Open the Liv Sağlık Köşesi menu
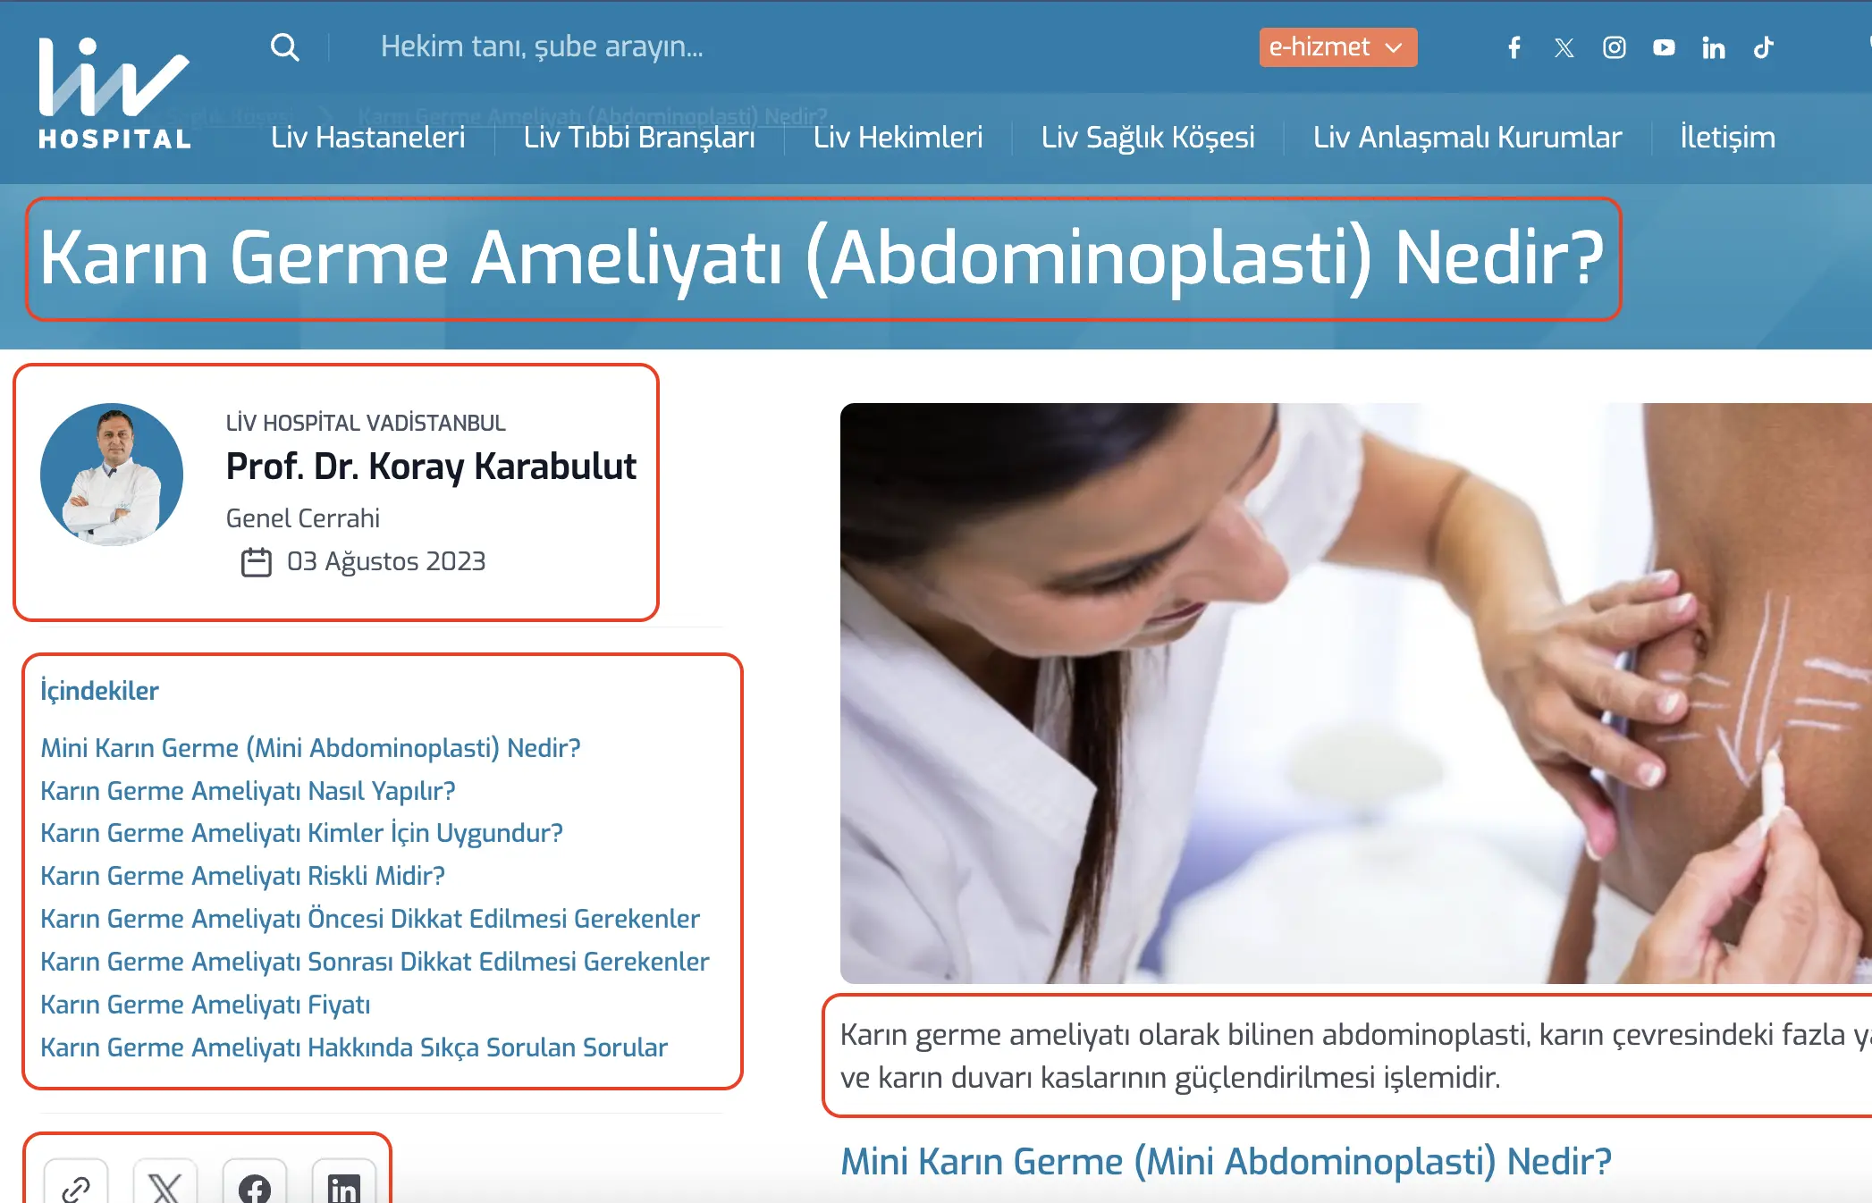Image resolution: width=1872 pixels, height=1203 pixels. tap(1148, 138)
